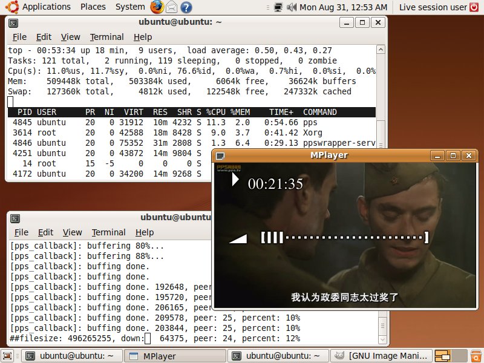Click the MPlayer OSD volume bar

click(345, 237)
